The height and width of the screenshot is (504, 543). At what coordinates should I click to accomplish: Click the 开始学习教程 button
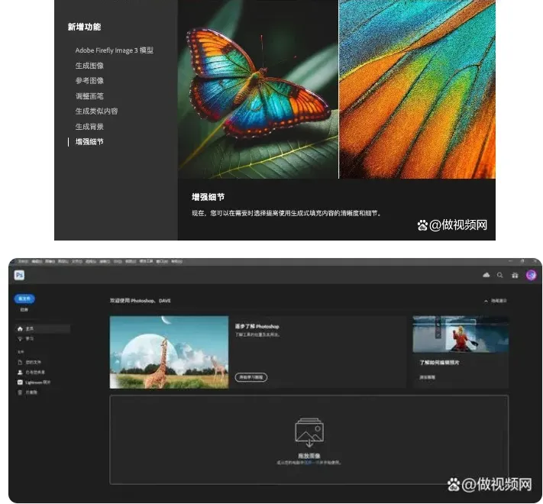[250, 377]
